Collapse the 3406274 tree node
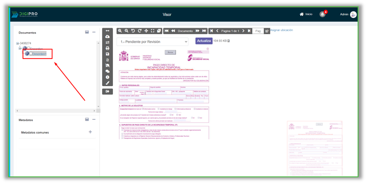This screenshot has width=367, height=184. [x=17, y=43]
